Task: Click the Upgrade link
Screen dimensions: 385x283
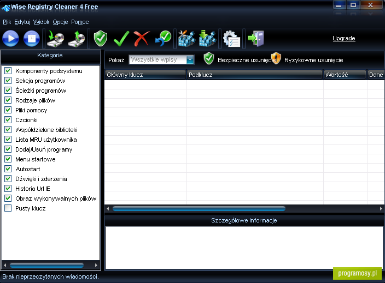Action: pos(344,38)
